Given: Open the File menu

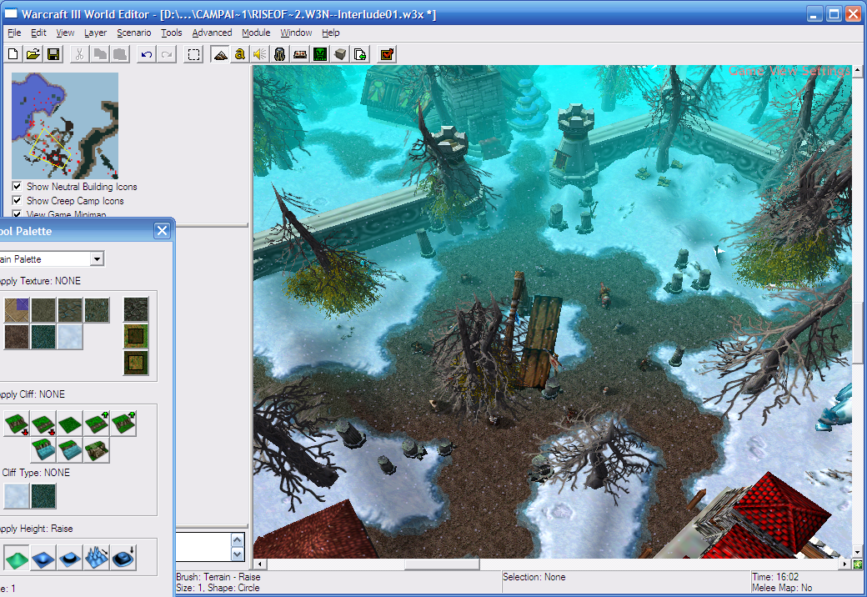Looking at the screenshot, I should pyautogui.click(x=14, y=33).
